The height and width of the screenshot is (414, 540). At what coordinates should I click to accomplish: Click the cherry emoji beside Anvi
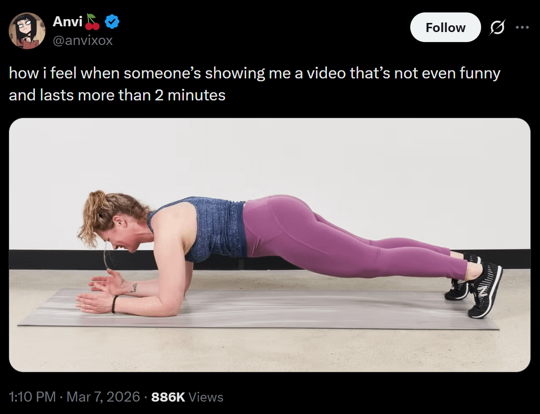coord(92,22)
